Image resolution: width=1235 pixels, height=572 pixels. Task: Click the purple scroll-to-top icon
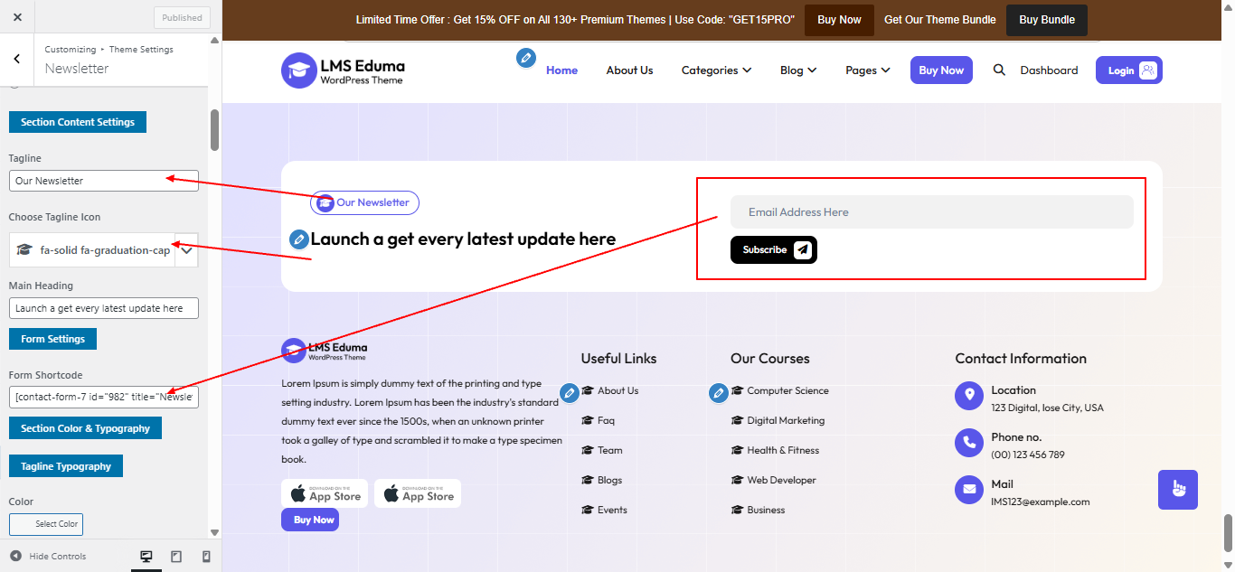point(1177,489)
